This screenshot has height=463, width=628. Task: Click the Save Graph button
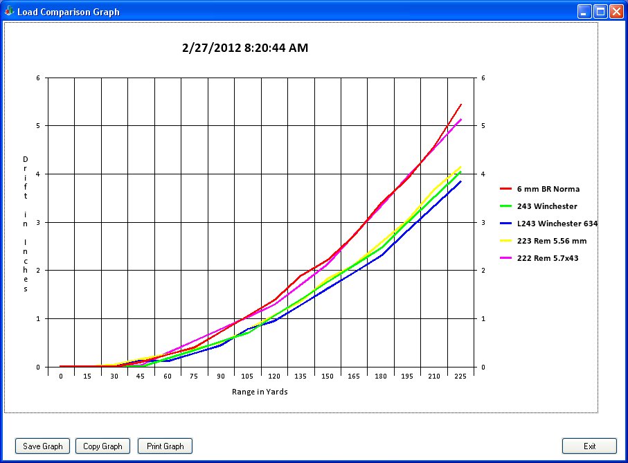[x=43, y=446]
